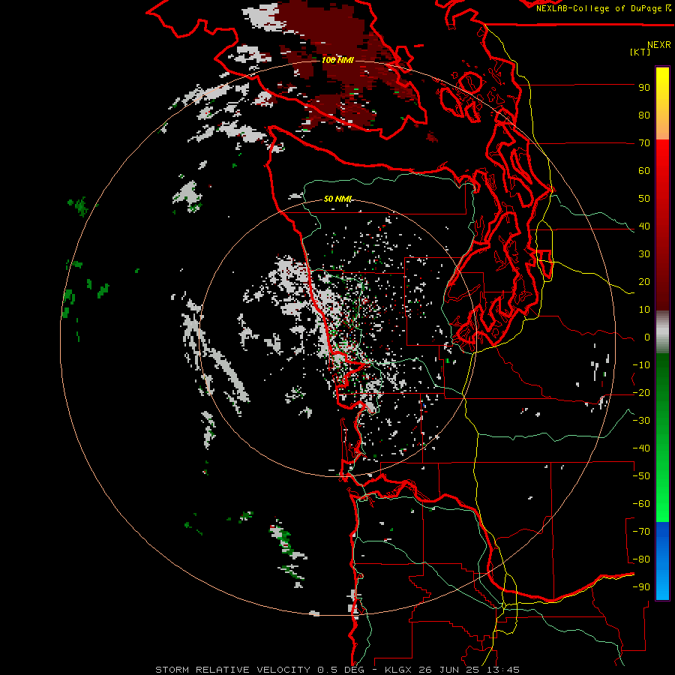
Task: Click the -30 value on velocity scale
Action: (641, 421)
